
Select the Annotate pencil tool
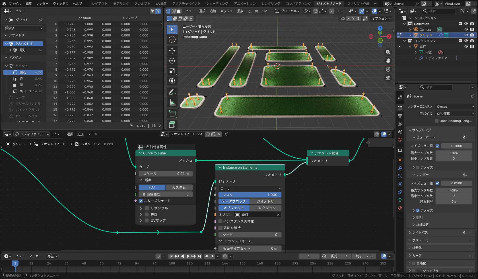pyautogui.click(x=172, y=92)
